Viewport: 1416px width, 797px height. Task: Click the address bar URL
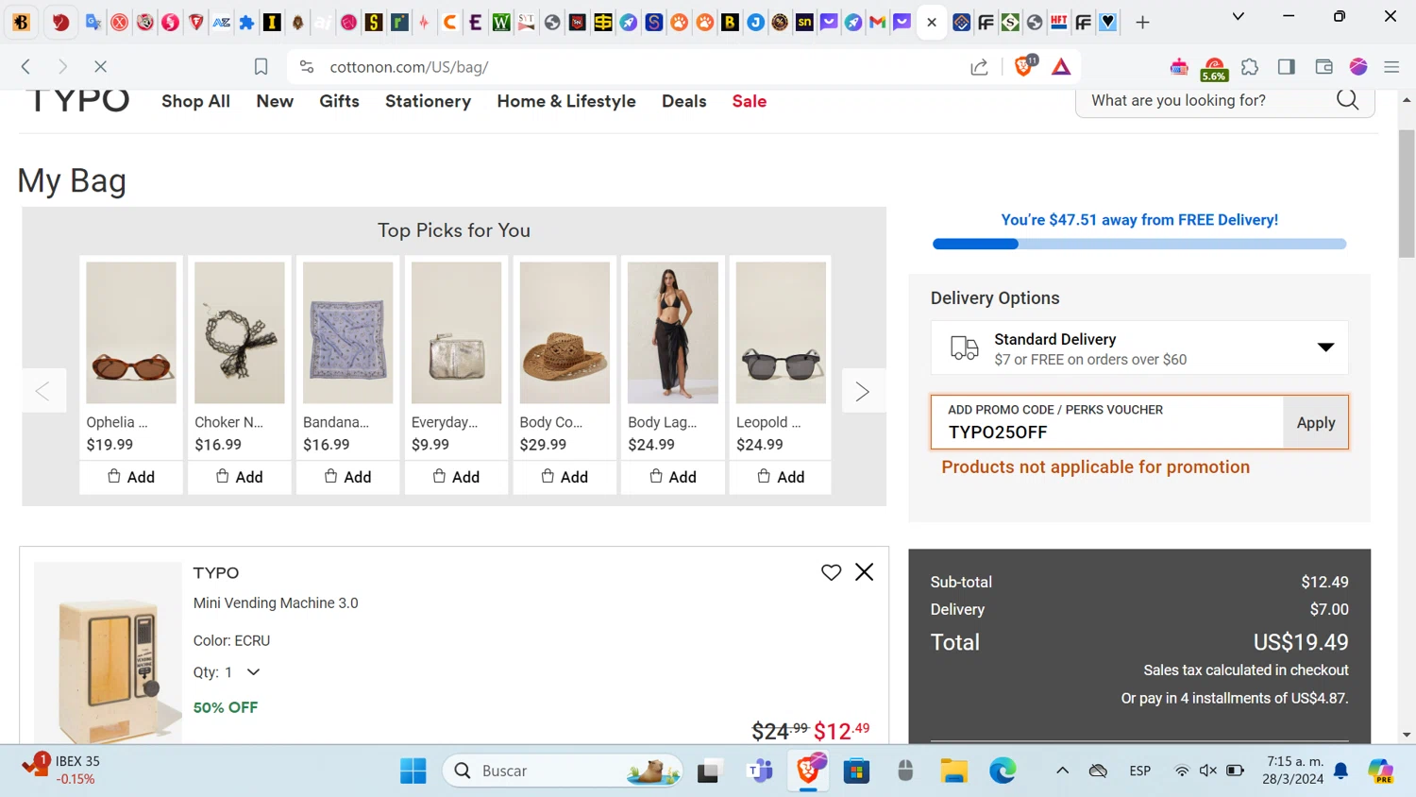coord(409,67)
